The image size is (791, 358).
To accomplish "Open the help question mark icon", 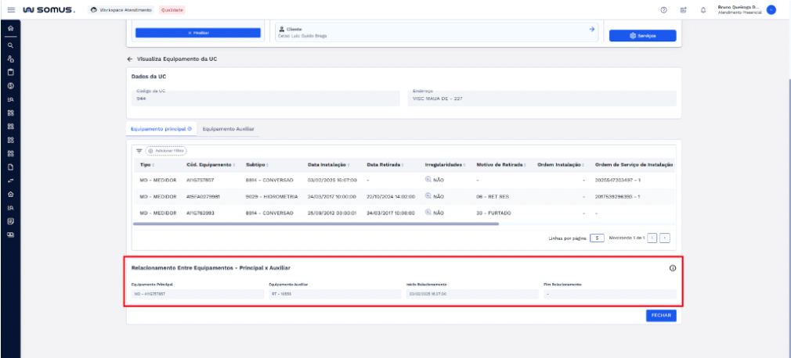I will pyautogui.click(x=664, y=10).
